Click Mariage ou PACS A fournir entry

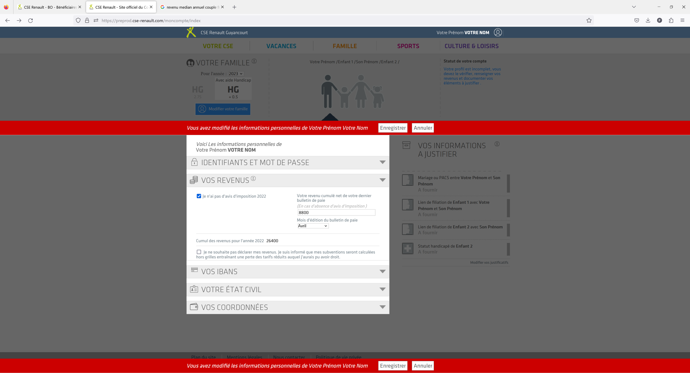click(456, 184)
